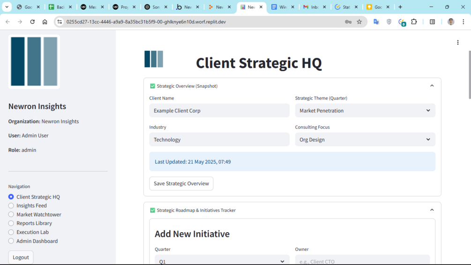
Task: Open the tab search dropdown arrow
Action: pyautogui.click(x=7, y=7)
